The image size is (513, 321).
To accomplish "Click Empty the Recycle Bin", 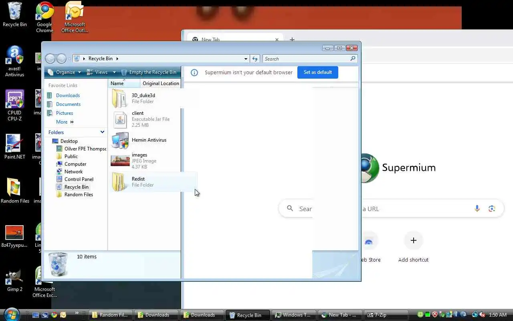I will [149, 72].
